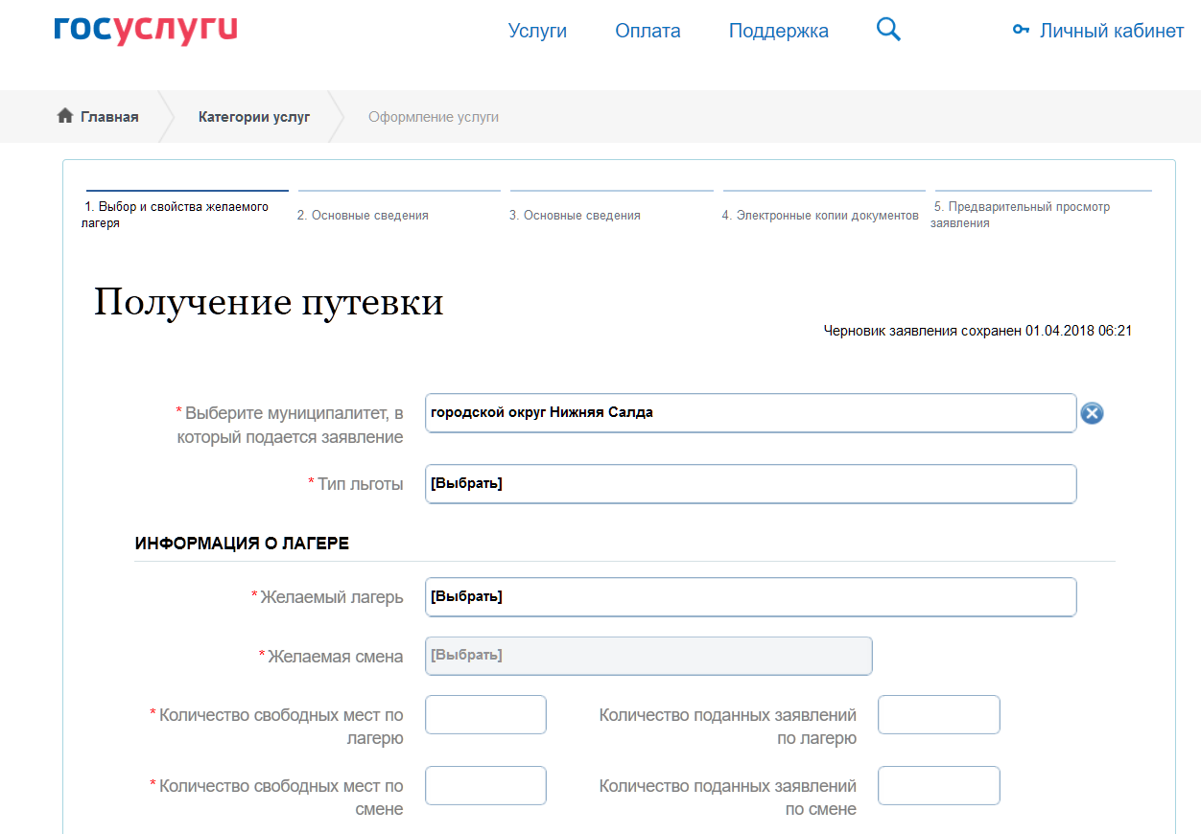Go to Поддержка section
This screenshot has height=834, width=1201.
click(x=778, y=31)
